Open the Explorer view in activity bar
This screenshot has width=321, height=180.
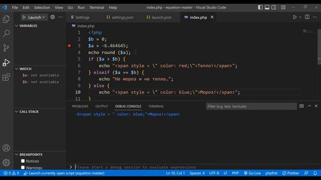(6, 19)
